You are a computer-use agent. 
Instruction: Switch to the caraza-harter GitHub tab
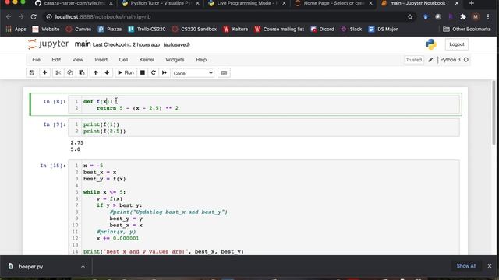click(74, 3)
